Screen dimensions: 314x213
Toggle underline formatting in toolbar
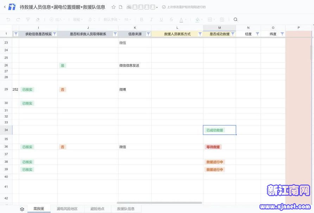point(161,20)
